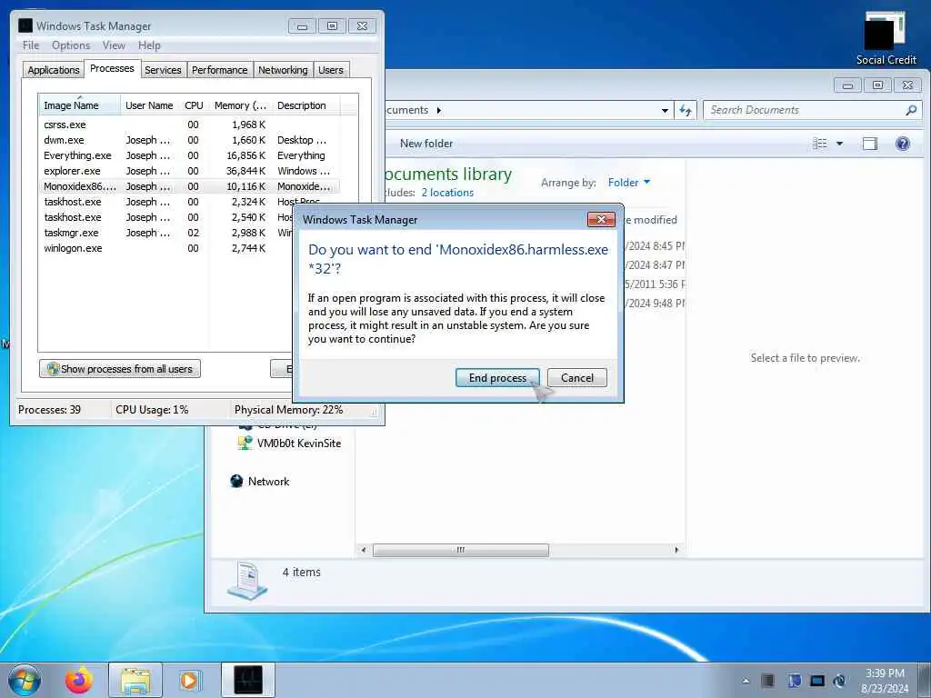Open Windows Media Player from the taskbar
The image size is (931, 698).
[x=189, y=680]
